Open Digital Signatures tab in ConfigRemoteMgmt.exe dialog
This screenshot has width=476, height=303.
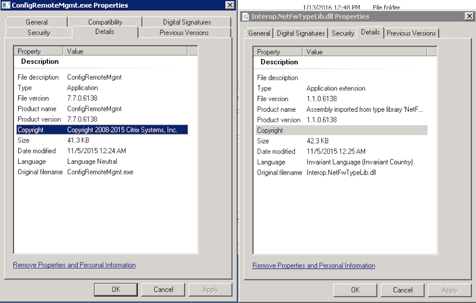(x=186, y=22)
